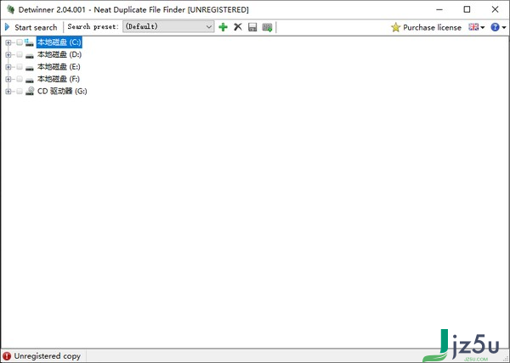Screen dimensions: 510x363
Task: Maximize the Detwinner window
Action: click(467, 9)
